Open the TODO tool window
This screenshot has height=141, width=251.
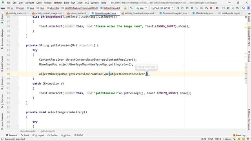pos(78,135)
